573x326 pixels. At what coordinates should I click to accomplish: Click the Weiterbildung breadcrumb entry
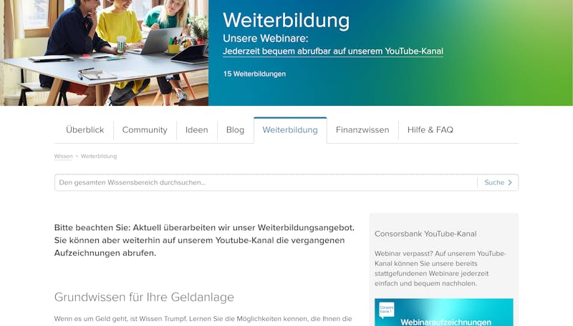tap(99, 156)
